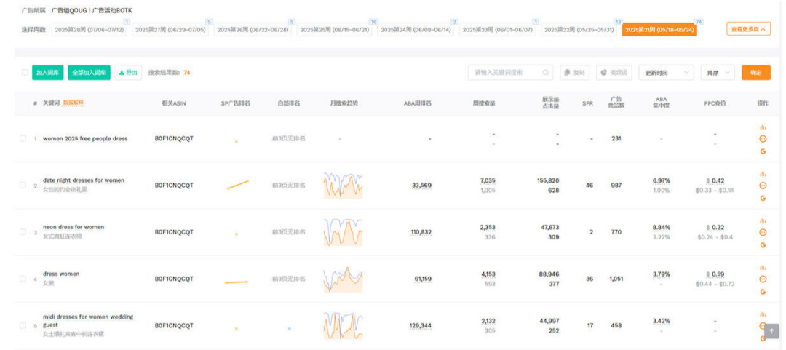This screenshot has height=350, width=786.
Task: Open the 数据解释 link beside 关键词
Action: 74,103
